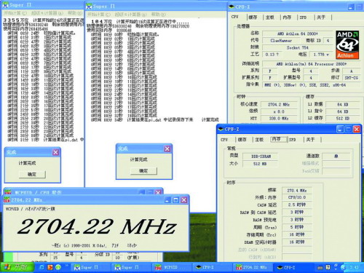Switch to the WCPUID taskbar button
This screenshot has width=364, height=273.
coord(171,267)
